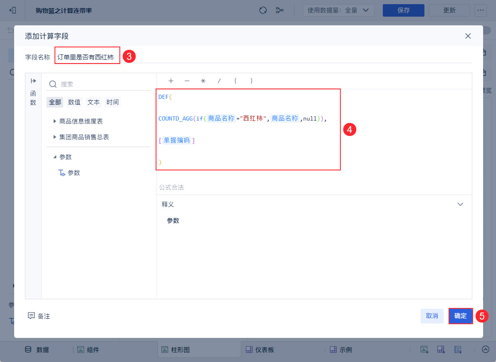The image size is (496, 362).
Task: Close the 添加计算字段 dialog
Action: (x=468, y=36)
